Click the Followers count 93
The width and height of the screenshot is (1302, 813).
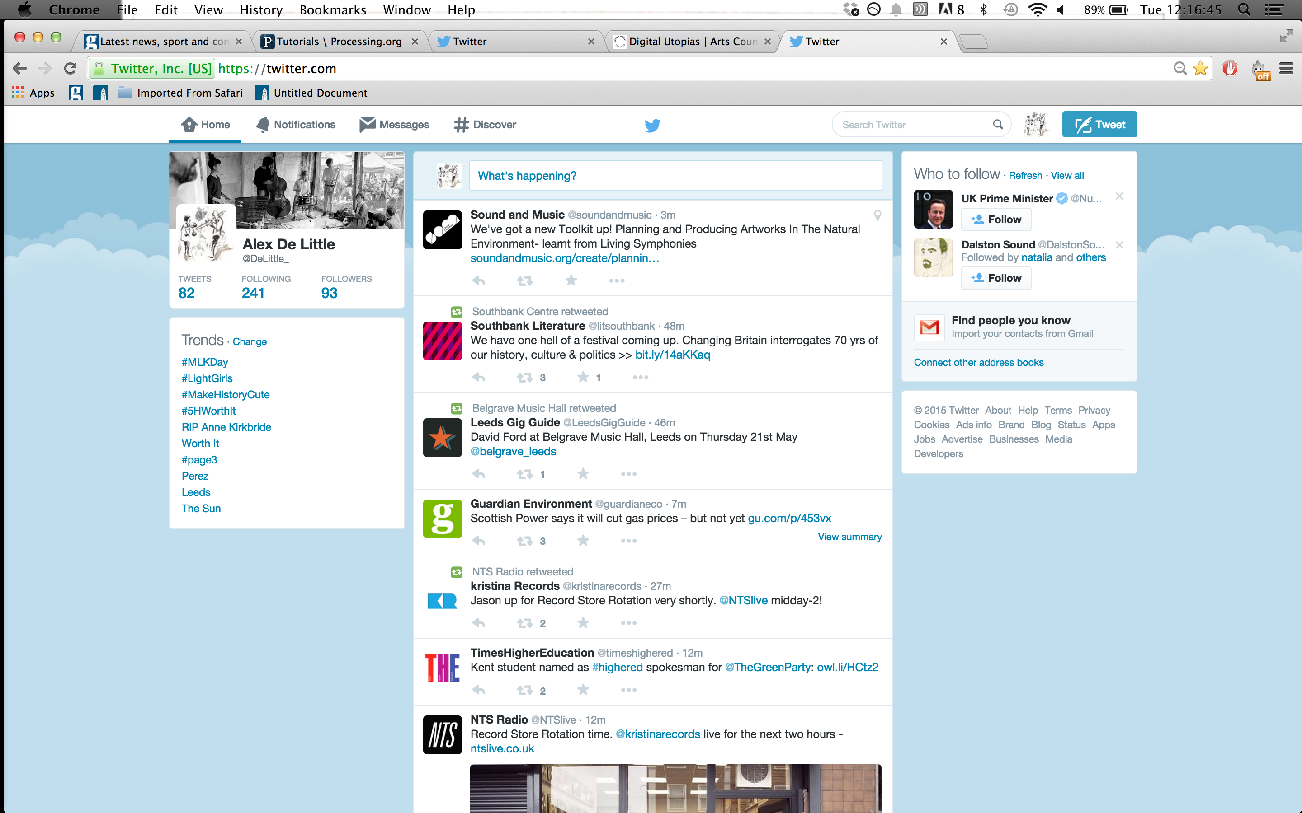(329, 293)
